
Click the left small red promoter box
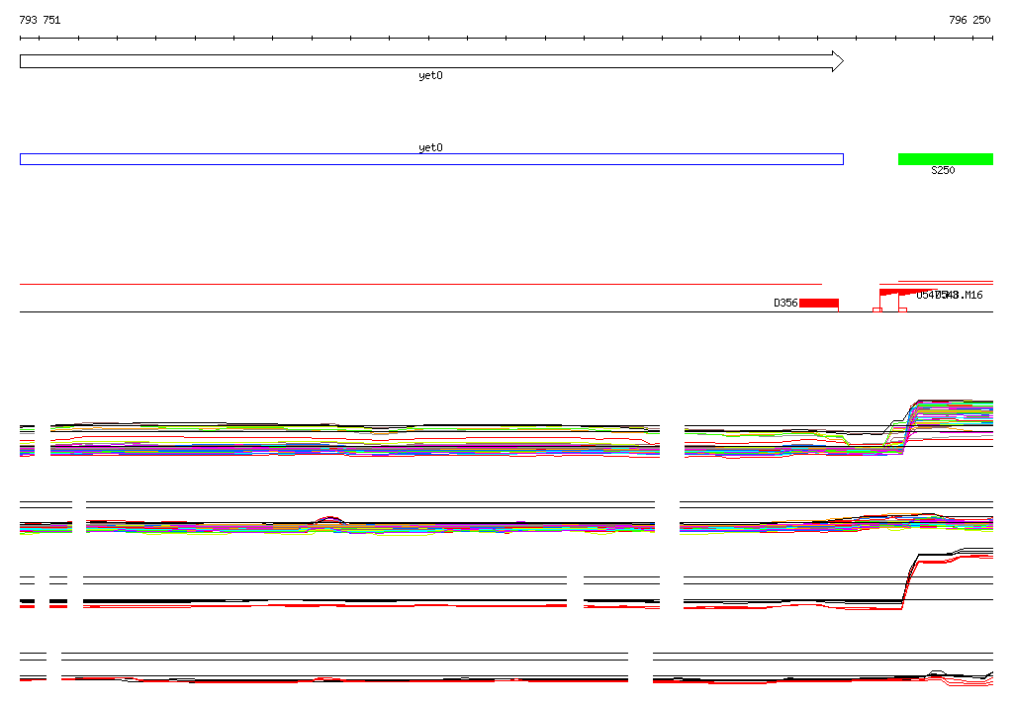pos(877,310)
